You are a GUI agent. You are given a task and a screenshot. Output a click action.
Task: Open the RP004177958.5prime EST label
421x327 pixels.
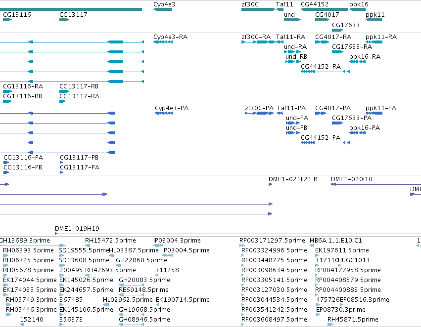point(348,271)
